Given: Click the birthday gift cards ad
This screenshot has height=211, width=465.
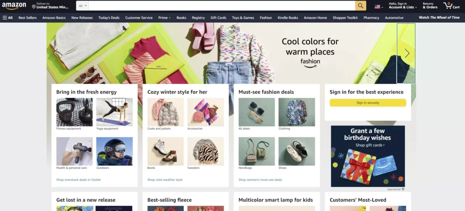Looking at the screenshot, I should coord(368,156).
